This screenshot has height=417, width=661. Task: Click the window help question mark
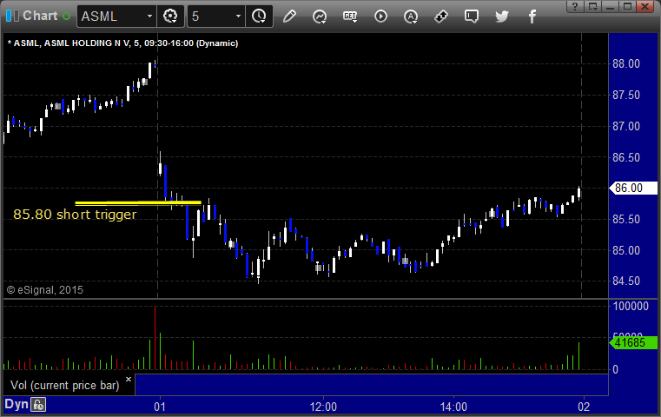[x=575, y=6]
